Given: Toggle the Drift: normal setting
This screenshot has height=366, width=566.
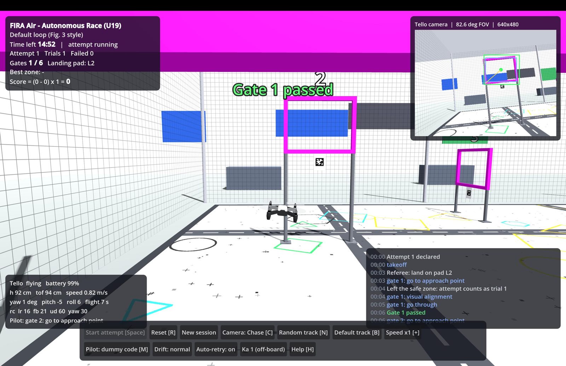Looking at the screenshot, I should coord(172,349).
